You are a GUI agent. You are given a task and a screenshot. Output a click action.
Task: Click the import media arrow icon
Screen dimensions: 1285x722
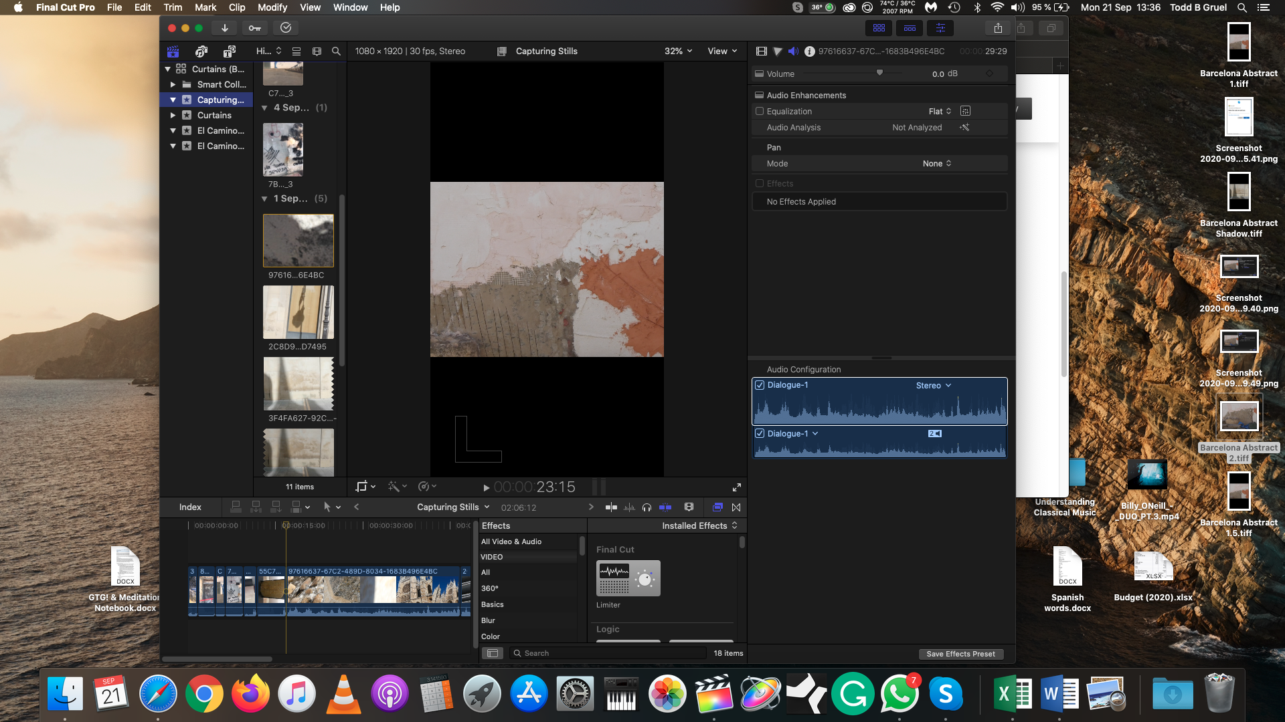point(225,28)
